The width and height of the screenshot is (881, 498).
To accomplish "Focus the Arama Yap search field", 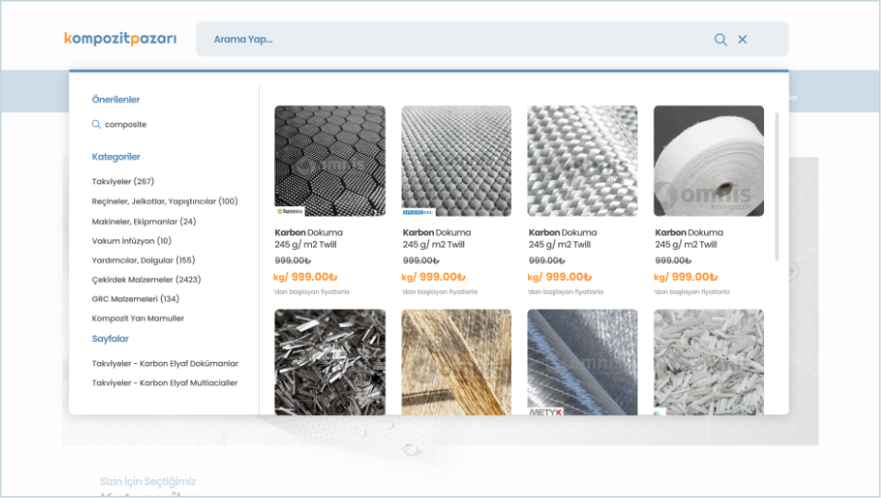I will [492, 39].
